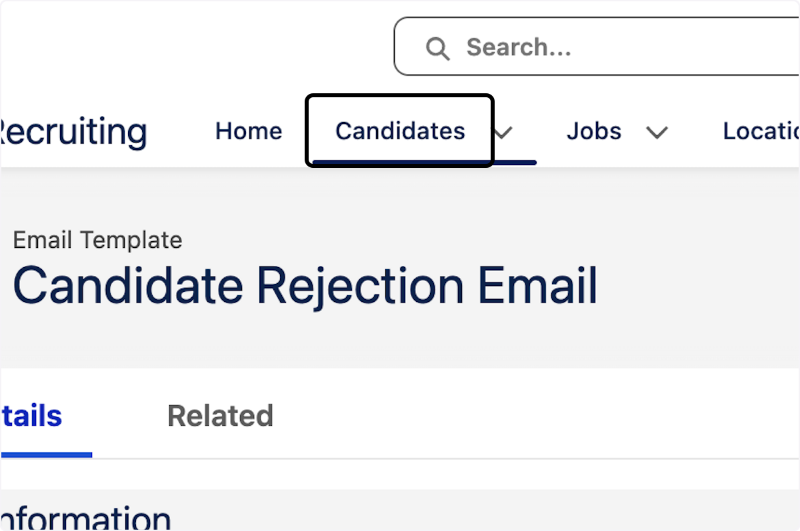Open the Jobs dropdown chevron
Image resolution: width=800 pixels, height=531 pixels.
[657, 133]
